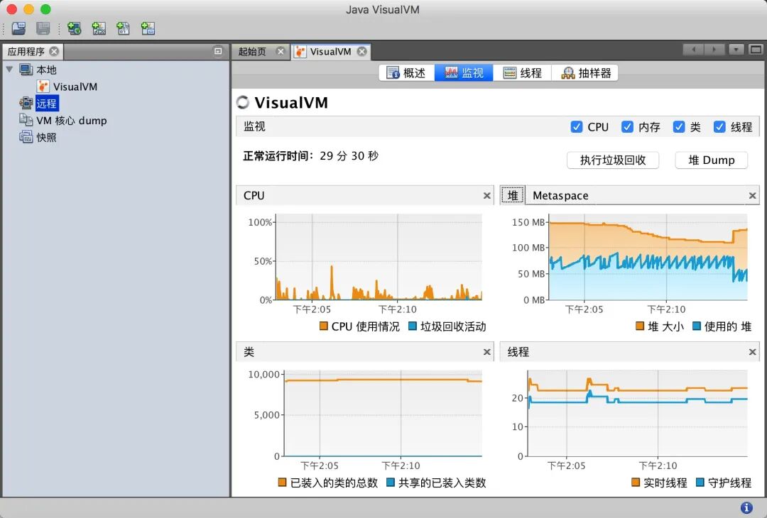Click the 已装入的类的总数 legend swatch
Screen dimensions: 767x518
282,483
